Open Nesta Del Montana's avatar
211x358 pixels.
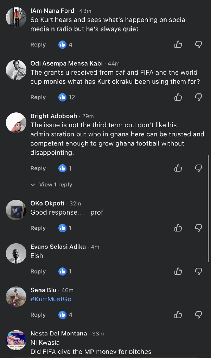point(16,340)
